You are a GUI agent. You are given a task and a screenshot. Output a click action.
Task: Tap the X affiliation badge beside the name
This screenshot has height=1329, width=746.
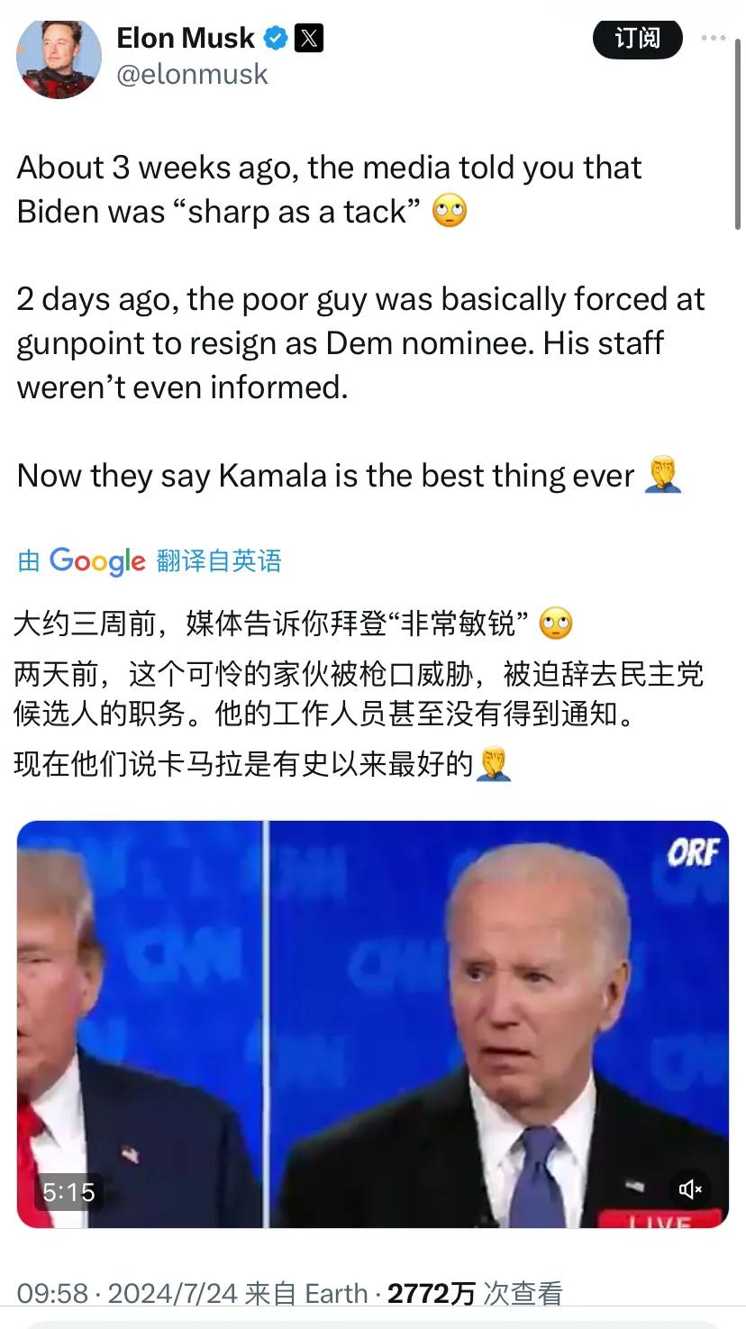pyautogui.click(x=309, y=38)
